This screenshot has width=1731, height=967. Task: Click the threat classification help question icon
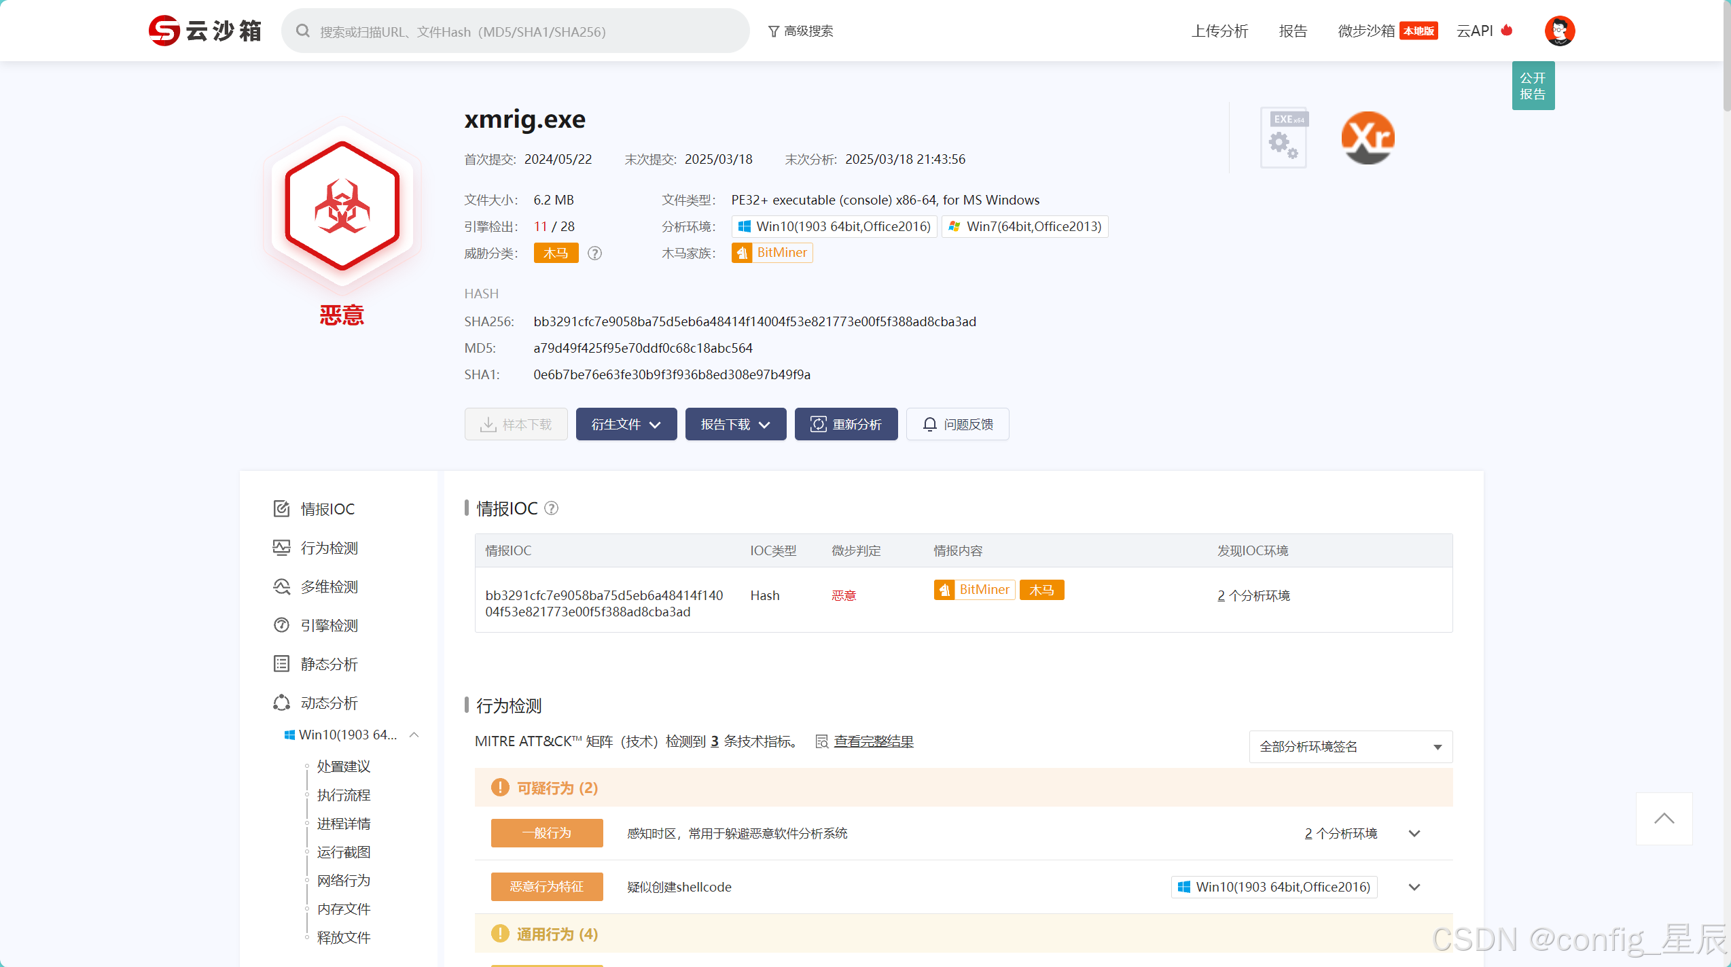click(x=594, y=253)
